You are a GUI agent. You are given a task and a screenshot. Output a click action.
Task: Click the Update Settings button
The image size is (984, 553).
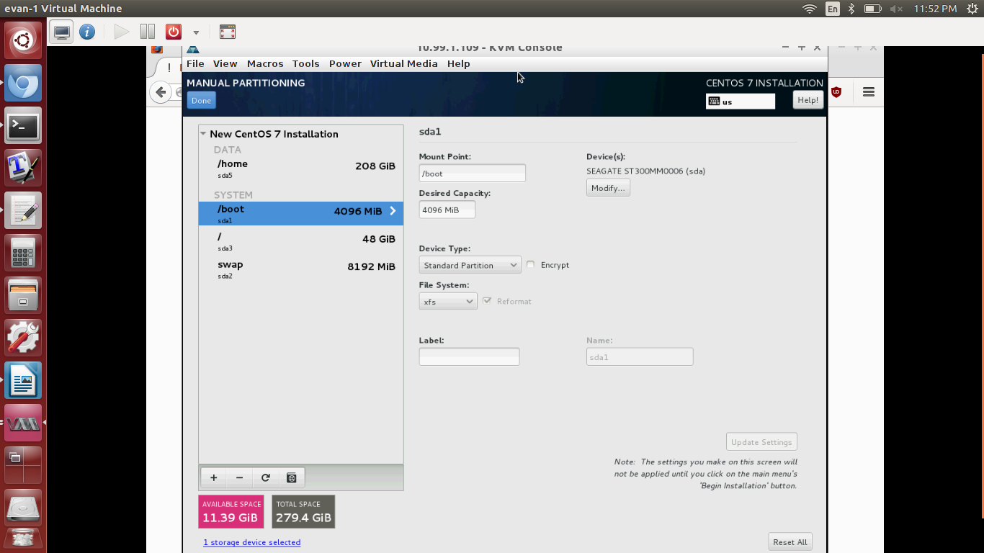(x=761, y=442)
